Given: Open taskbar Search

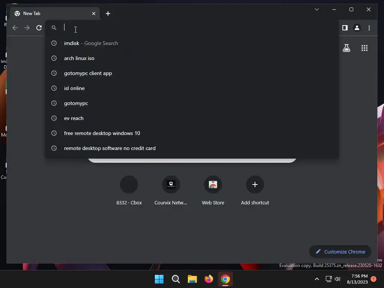Looking at the screenshot, I should [x=175, y=279].
